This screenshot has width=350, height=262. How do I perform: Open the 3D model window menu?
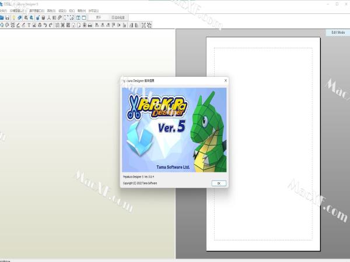coord(18,10)
